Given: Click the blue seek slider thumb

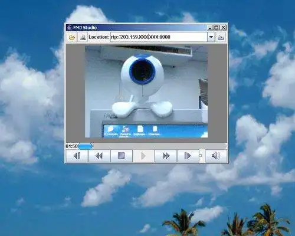Looking at the screenshot, I should click(85, 146).
